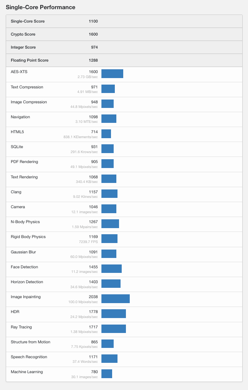
Task: Click the N-Body Physics bar
Action: [110, 224]
